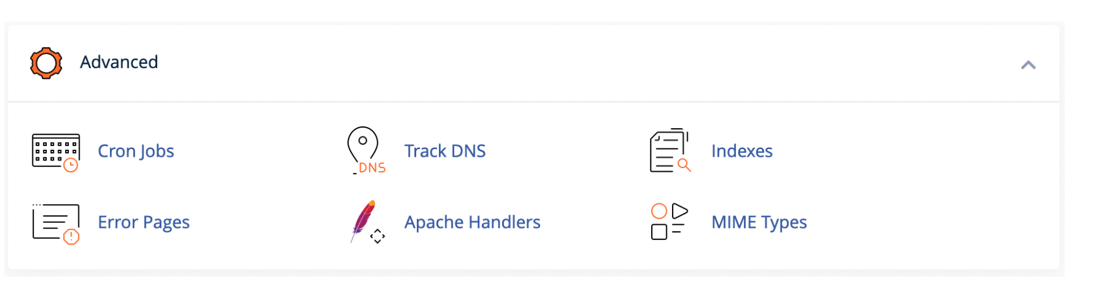Image resolution: width=1104 pixels, height=283 pixels.
Task: Click the orange alert badge on Error Pages icon
Action: tap(71, 237)
